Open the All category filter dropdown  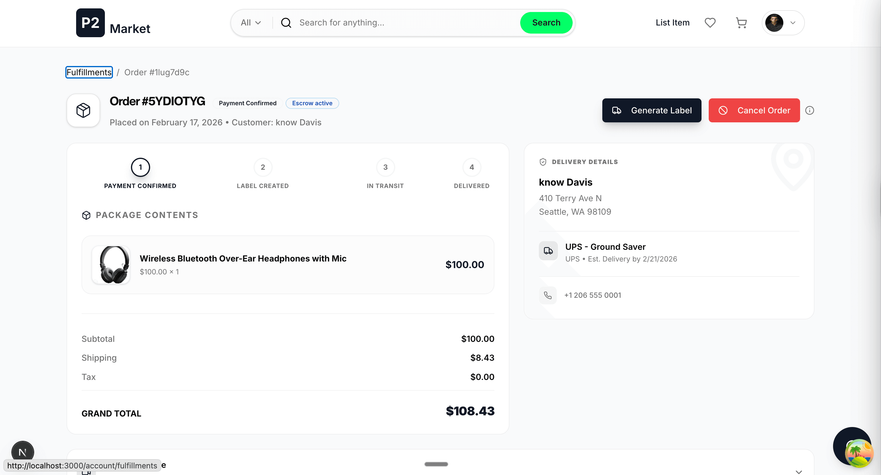[250, 22]
